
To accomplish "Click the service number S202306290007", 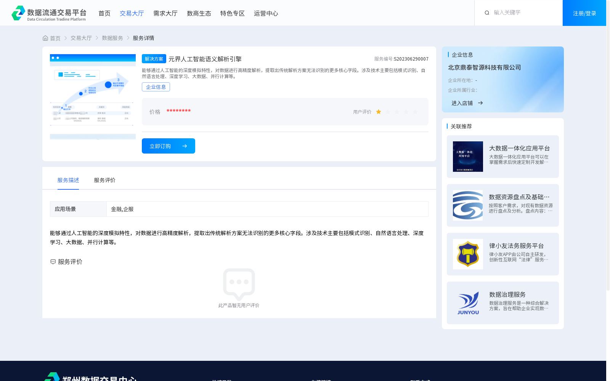I will point(411,59).
